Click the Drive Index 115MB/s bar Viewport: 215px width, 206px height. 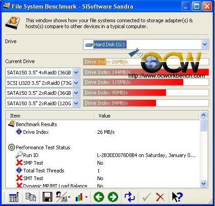(x=146, y=82)
